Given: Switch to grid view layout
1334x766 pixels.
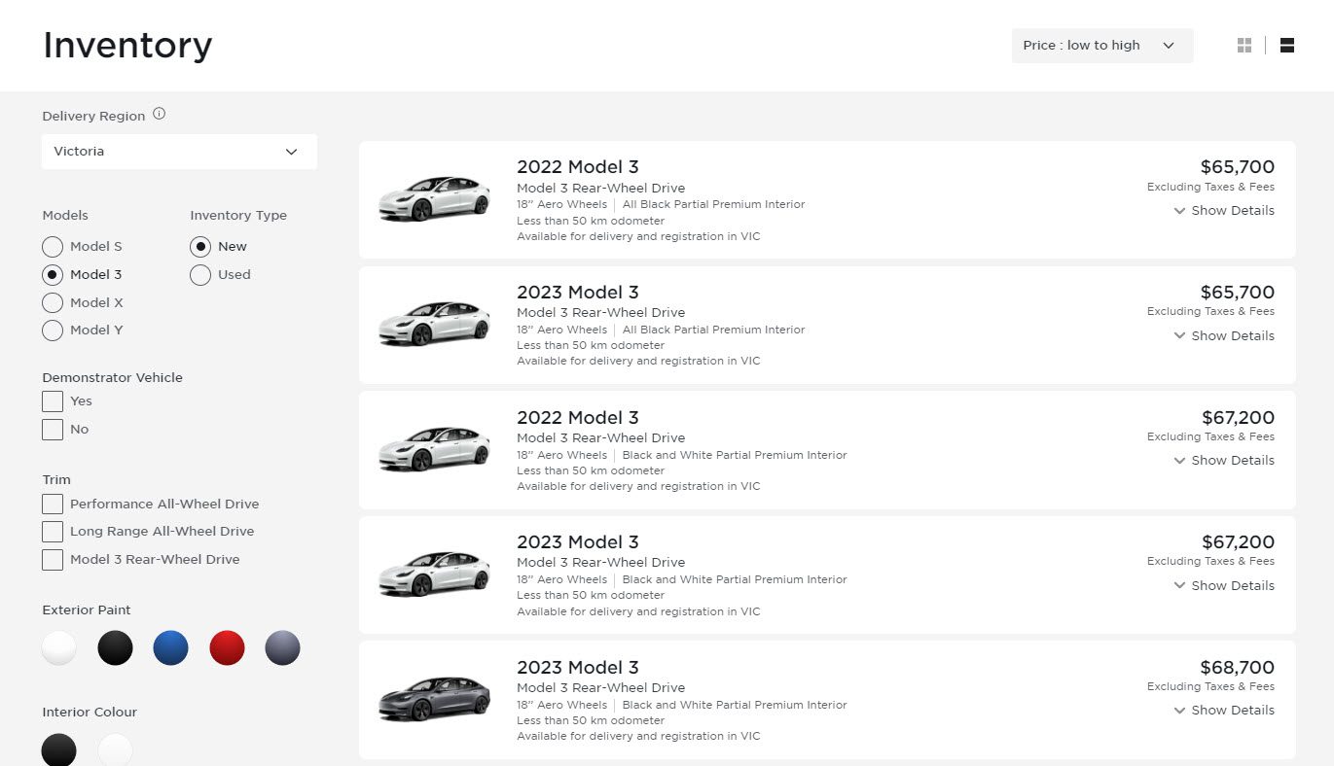Looking at the screenshot, I should pyautogui.click(x=1244, y=45).
